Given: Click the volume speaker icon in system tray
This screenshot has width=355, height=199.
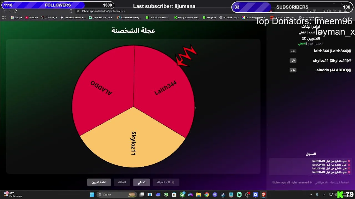Looking at the screenshot, I should [x=335, y=195].
